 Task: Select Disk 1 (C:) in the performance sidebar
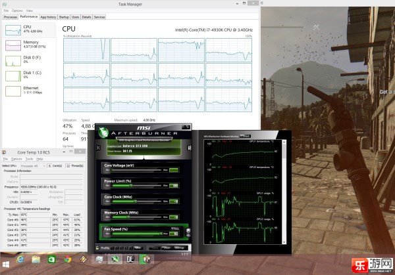[x=29, y=76]
